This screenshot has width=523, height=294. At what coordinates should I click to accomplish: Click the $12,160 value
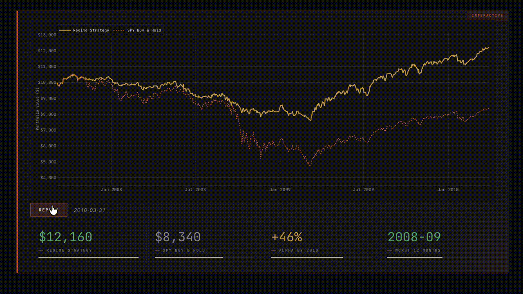point(65,237)
